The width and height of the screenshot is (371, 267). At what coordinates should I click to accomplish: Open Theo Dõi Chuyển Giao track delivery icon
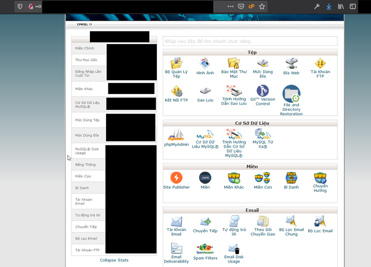coord(263,221)
